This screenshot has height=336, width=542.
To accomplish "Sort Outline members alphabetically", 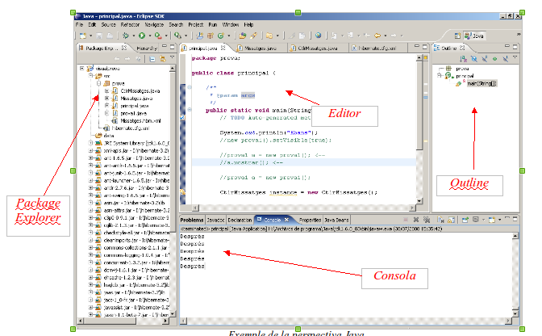I will coord(463,59).
